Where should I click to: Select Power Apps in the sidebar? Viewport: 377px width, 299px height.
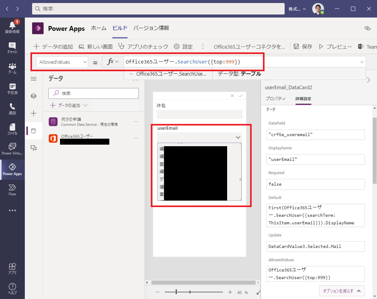(12, 170)
